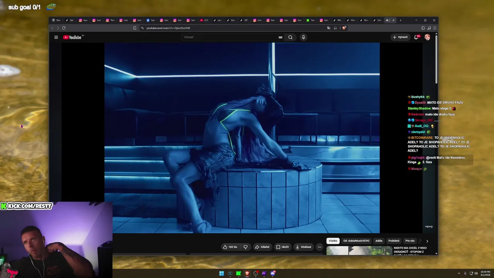This screenshot has height=278, width=494.
Task: Open the YouTube guide hamburger menu
Action: click(56, 37)
